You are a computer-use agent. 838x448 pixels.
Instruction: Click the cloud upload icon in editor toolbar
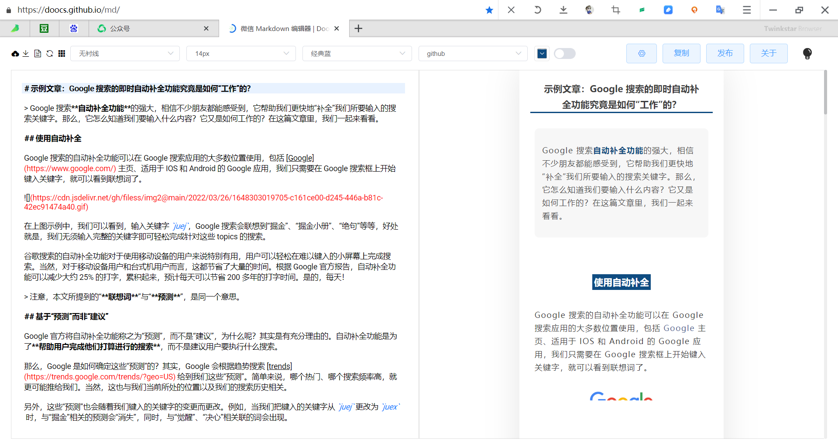tap(15, 54)
